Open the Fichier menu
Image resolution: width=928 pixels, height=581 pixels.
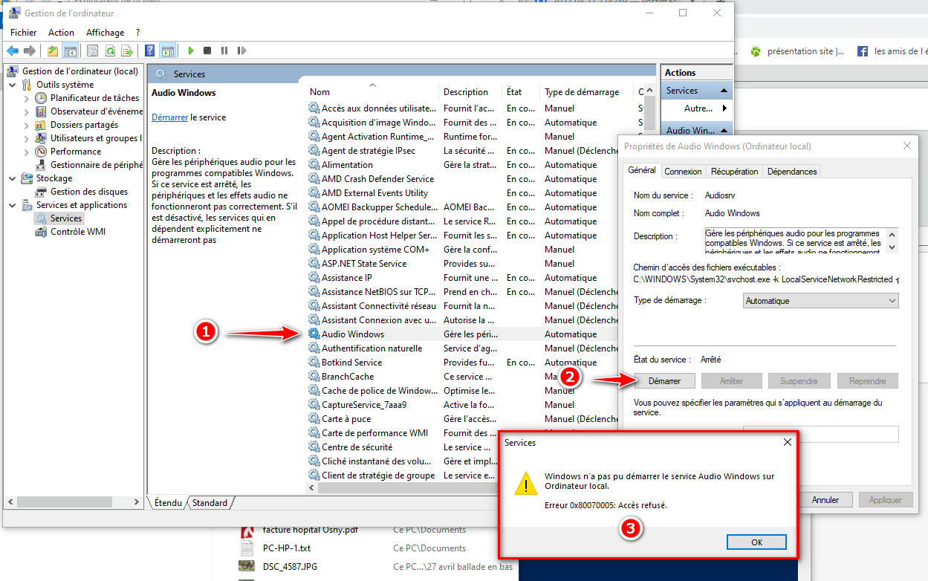[24, 33]
